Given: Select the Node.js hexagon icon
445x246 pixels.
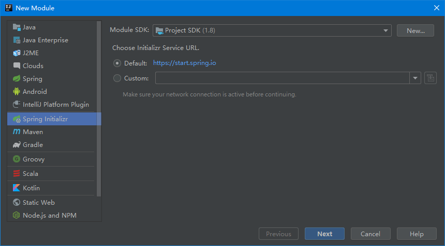Looking at the screenshot, I should [17, 215].
